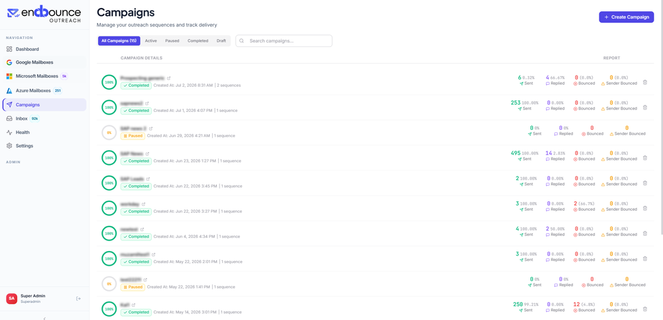Click the 14 Replied count
Screen dimensions: 663x320
[x=548, y=153]
